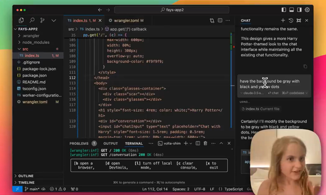This screenshot has width=326, height=195.
Task: Open package.json in the file tree
Action: (x=34, y=75)
